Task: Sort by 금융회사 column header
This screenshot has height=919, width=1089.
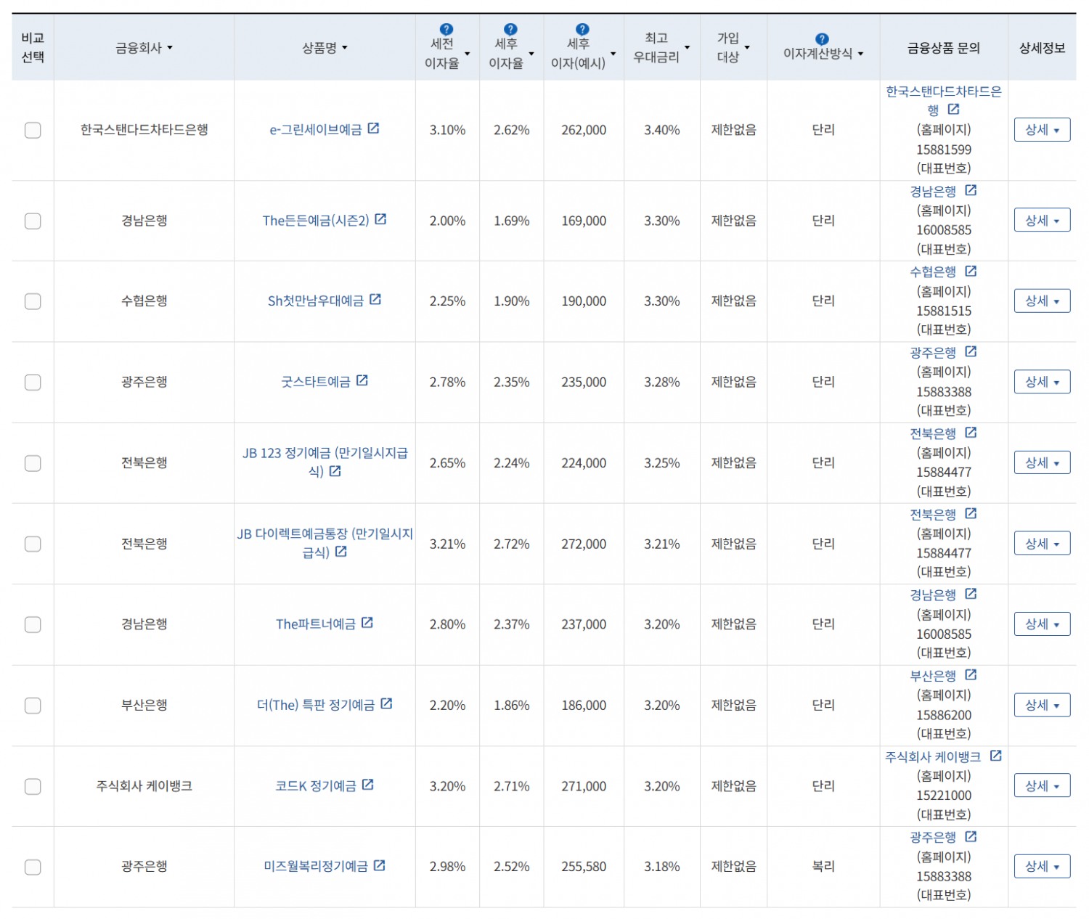Action: 144,48
